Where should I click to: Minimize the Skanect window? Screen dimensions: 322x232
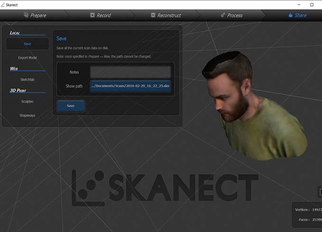pyautogui.click(x=299, y=5)
